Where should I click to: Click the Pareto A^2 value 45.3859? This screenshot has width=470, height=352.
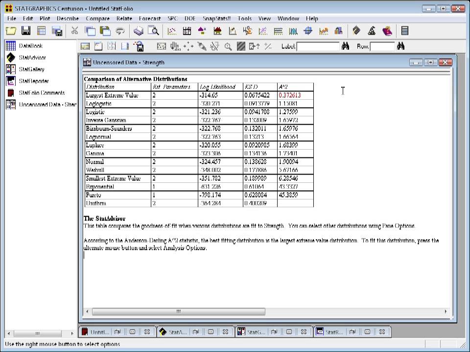pyautogui.click(x=288, y=195)
